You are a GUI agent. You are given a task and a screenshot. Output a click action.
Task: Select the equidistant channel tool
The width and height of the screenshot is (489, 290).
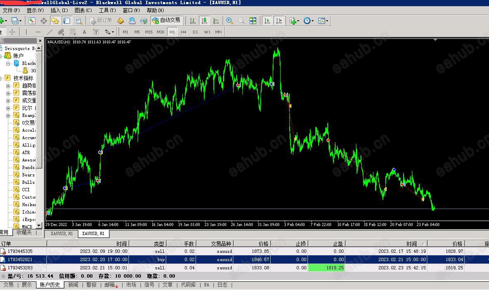click(61, 32)
